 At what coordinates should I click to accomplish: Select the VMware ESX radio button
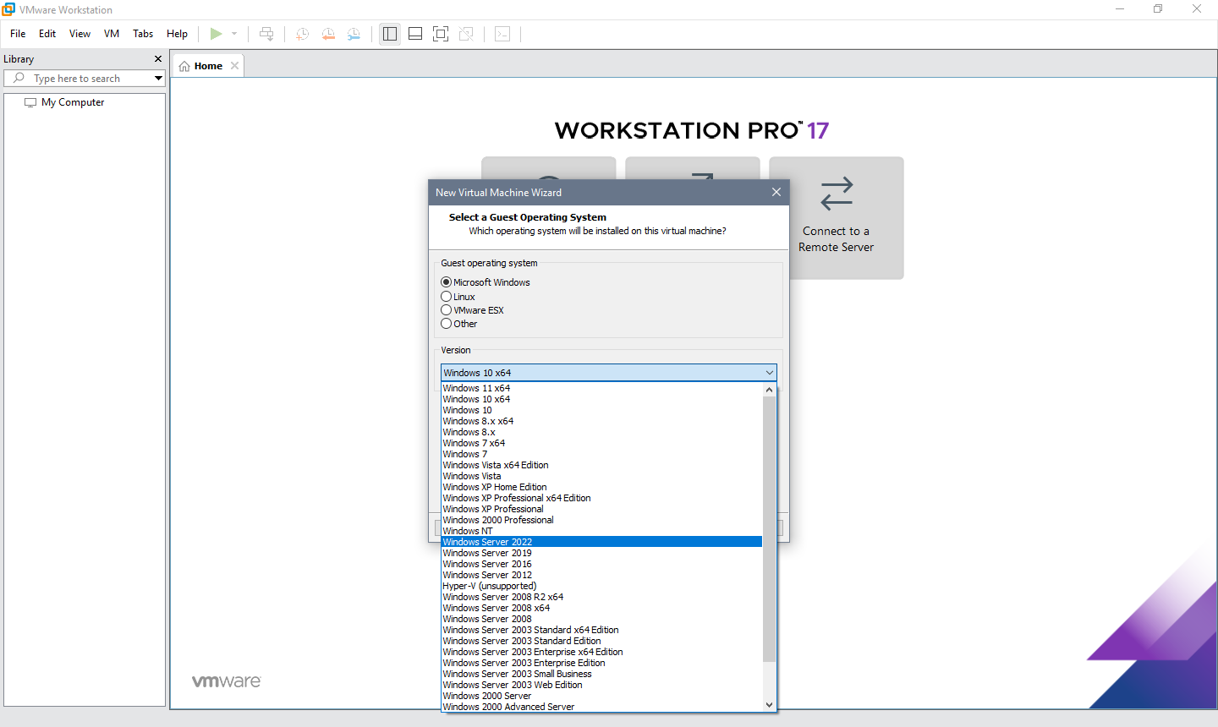pos(447,310)
